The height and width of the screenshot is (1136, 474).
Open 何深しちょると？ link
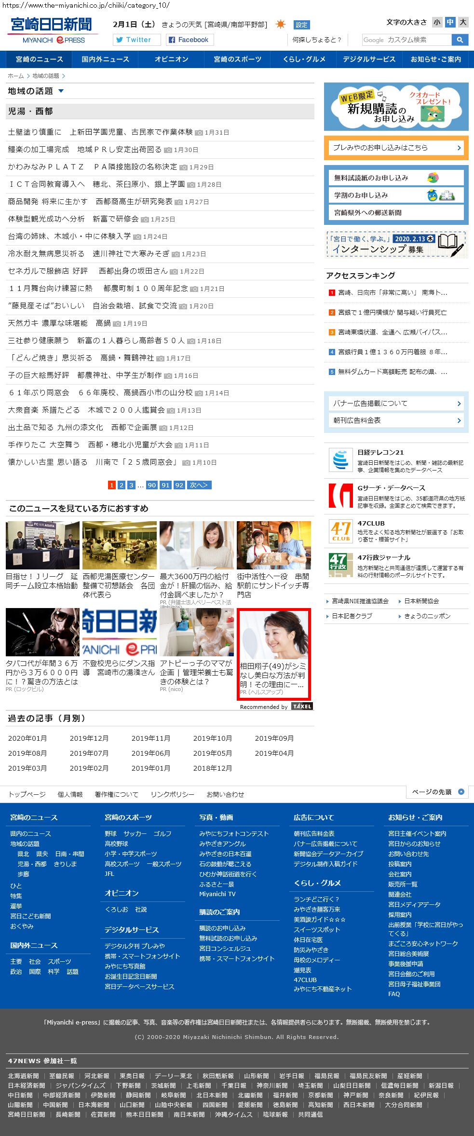[317, 40]
